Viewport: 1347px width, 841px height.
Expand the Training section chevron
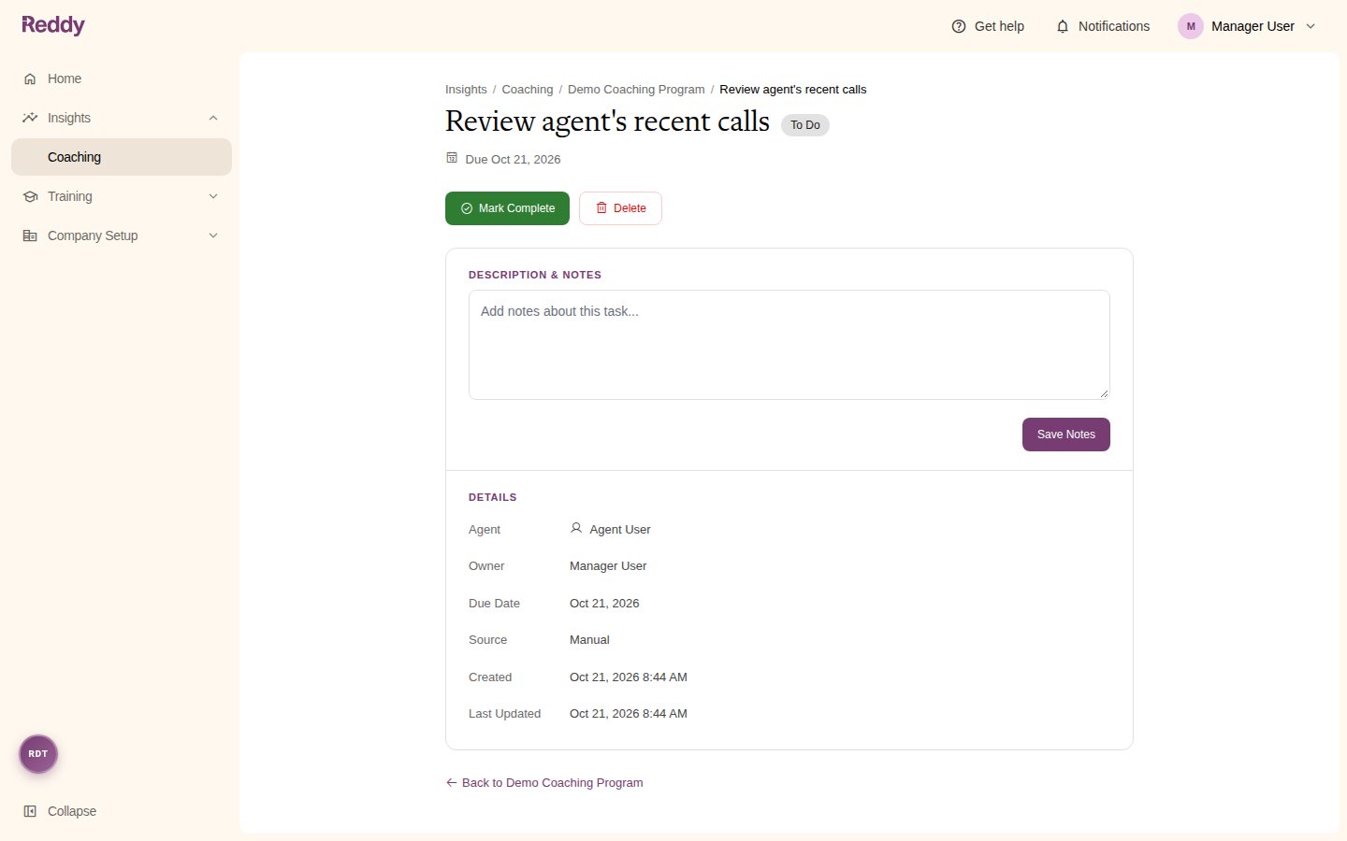(213, 196)
